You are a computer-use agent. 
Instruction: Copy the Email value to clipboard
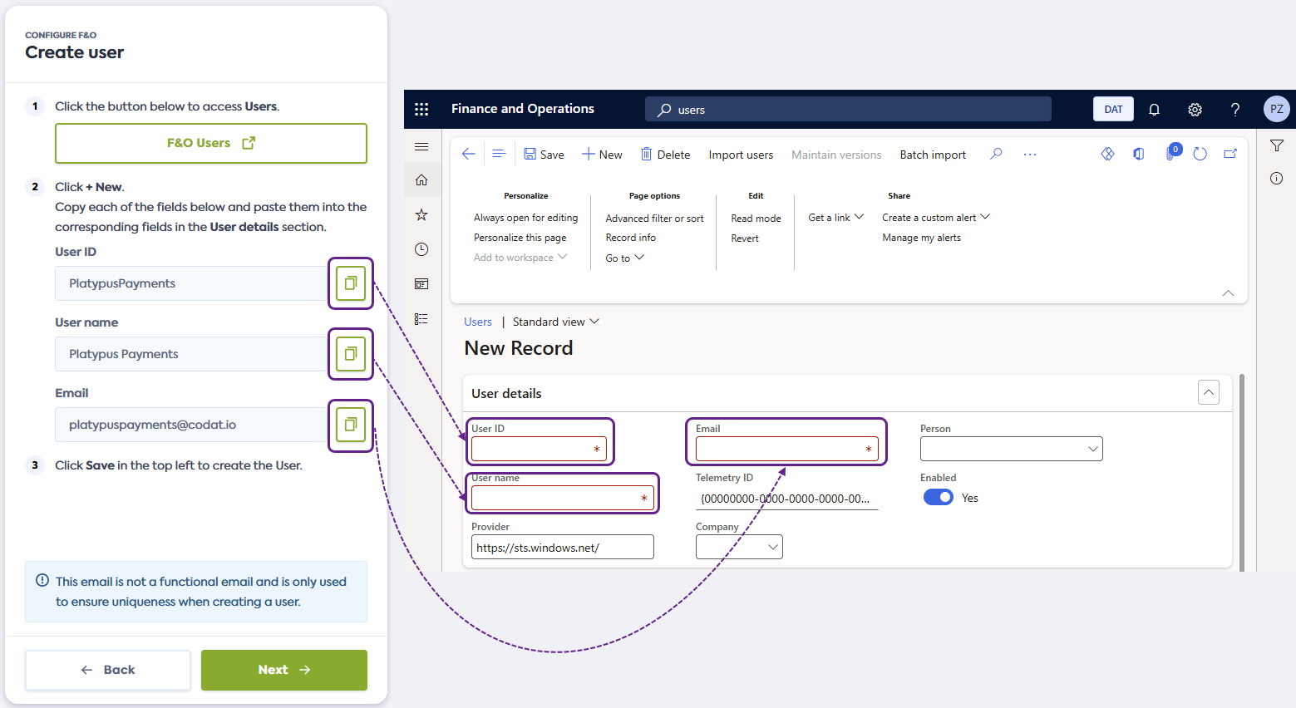[350, 425]
